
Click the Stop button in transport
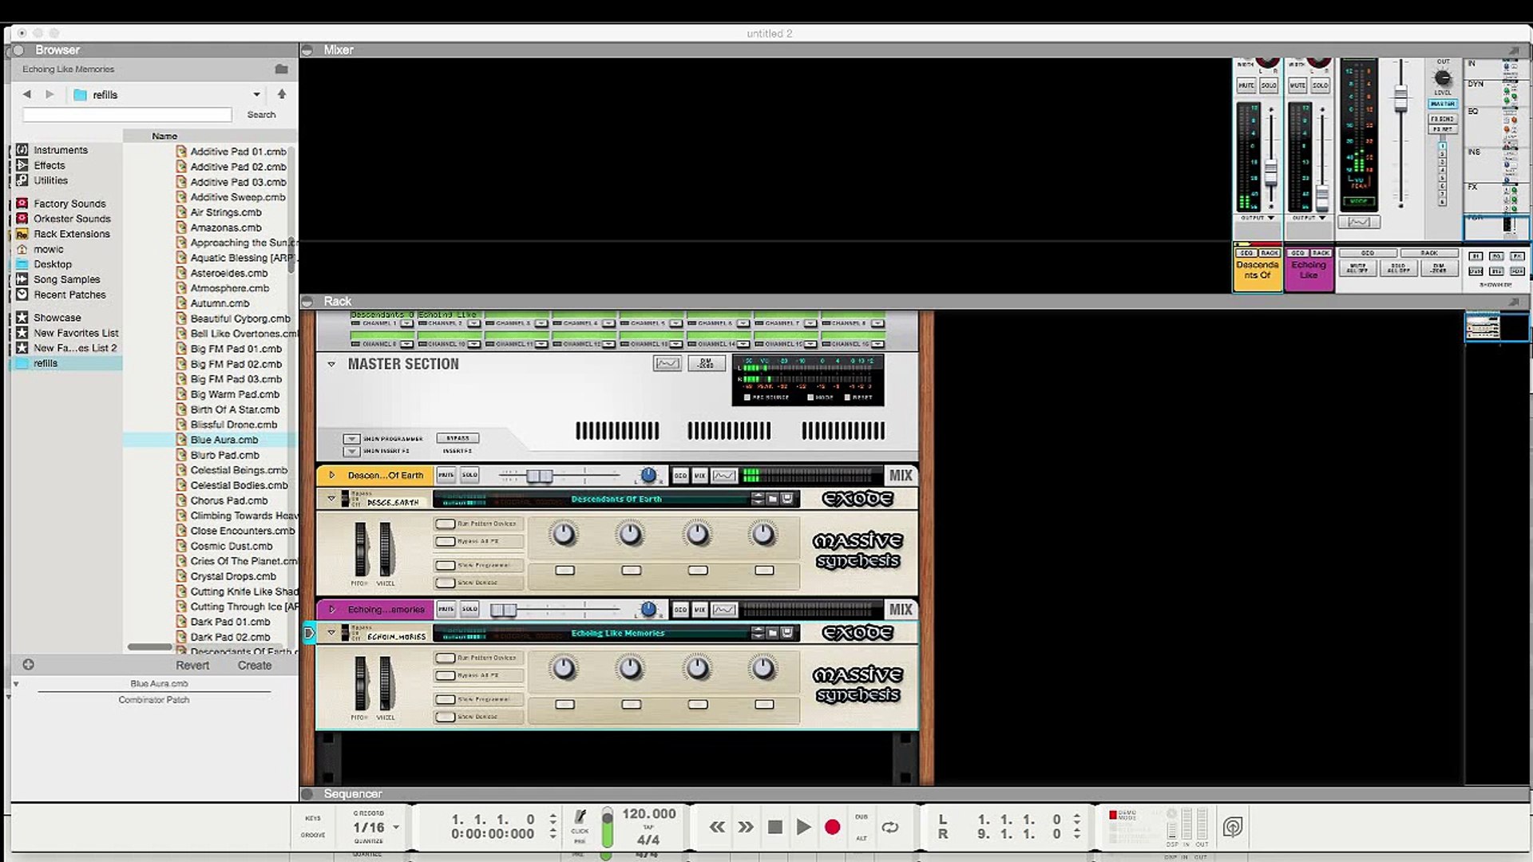click(774, 827)
